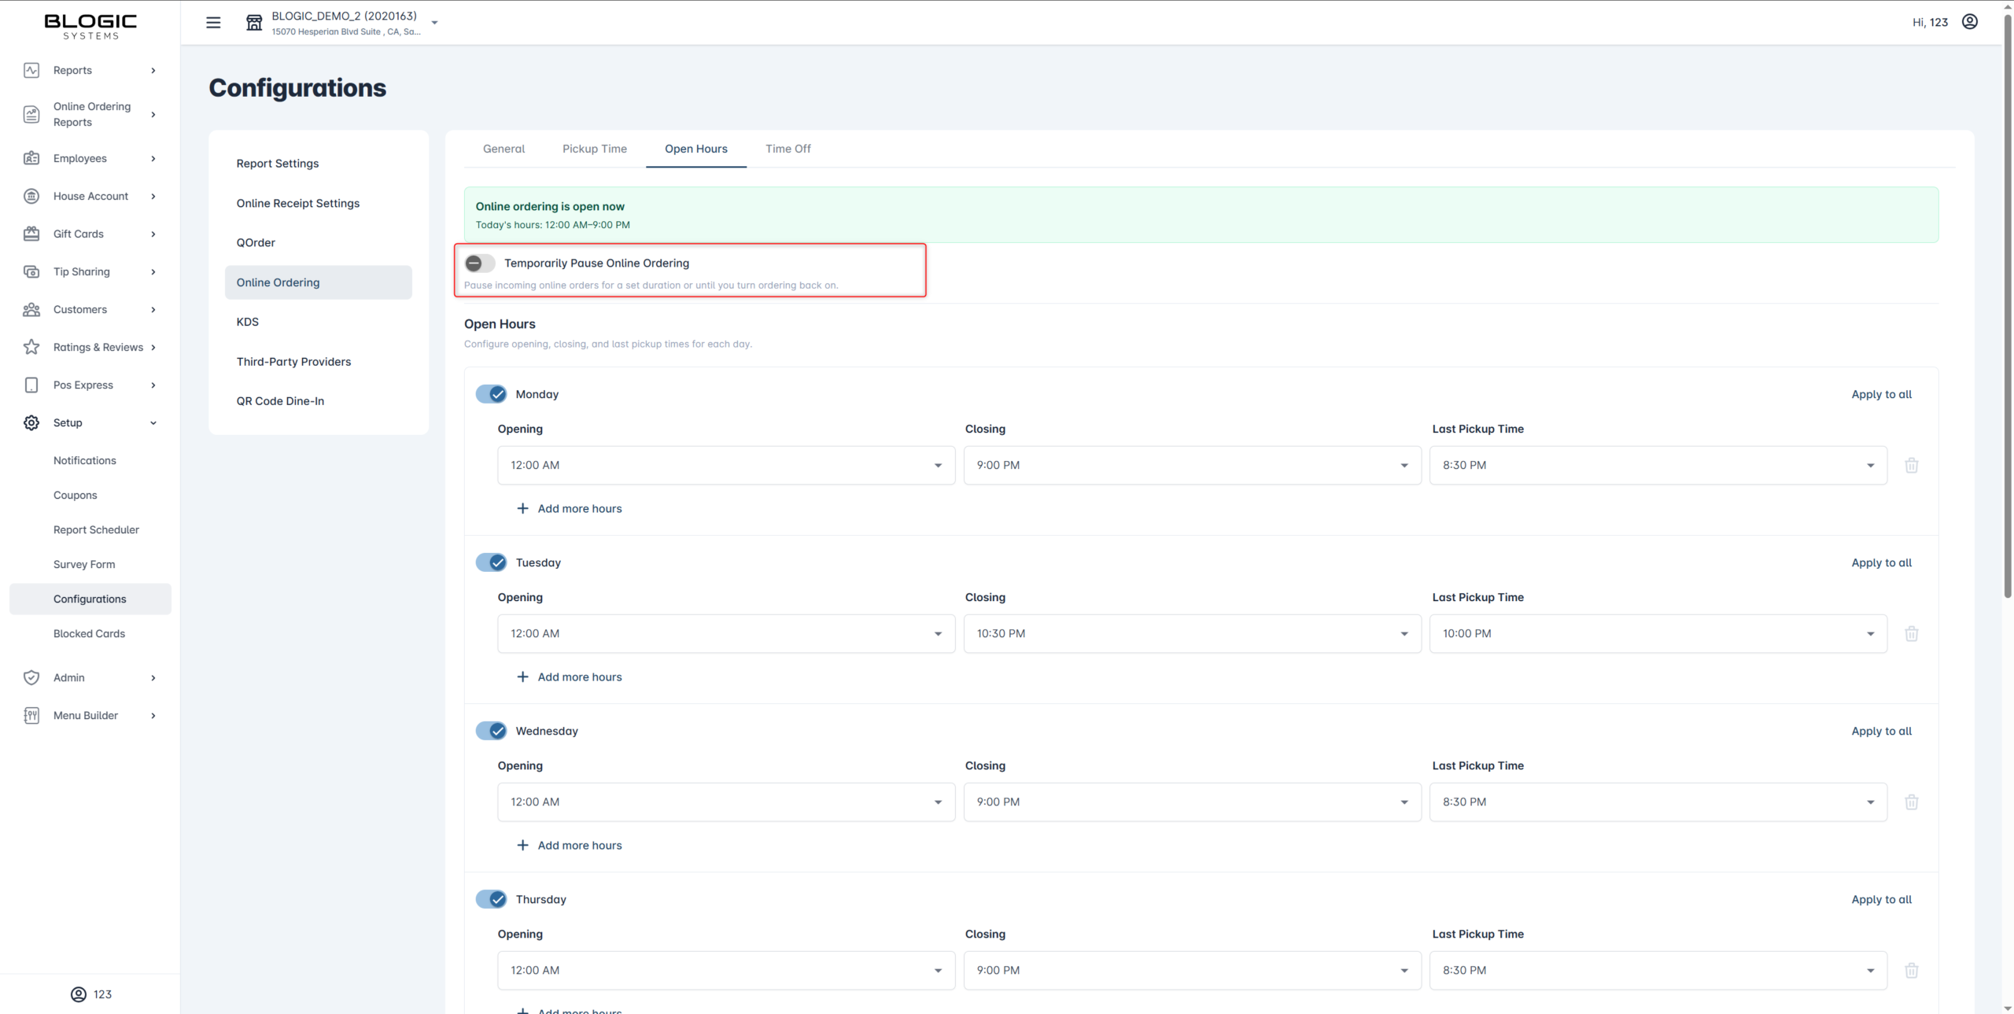This screenshot has height=1014, width=2014.
Task: Click the plus icon under Tuesday hours
Action: coord(522,677)
